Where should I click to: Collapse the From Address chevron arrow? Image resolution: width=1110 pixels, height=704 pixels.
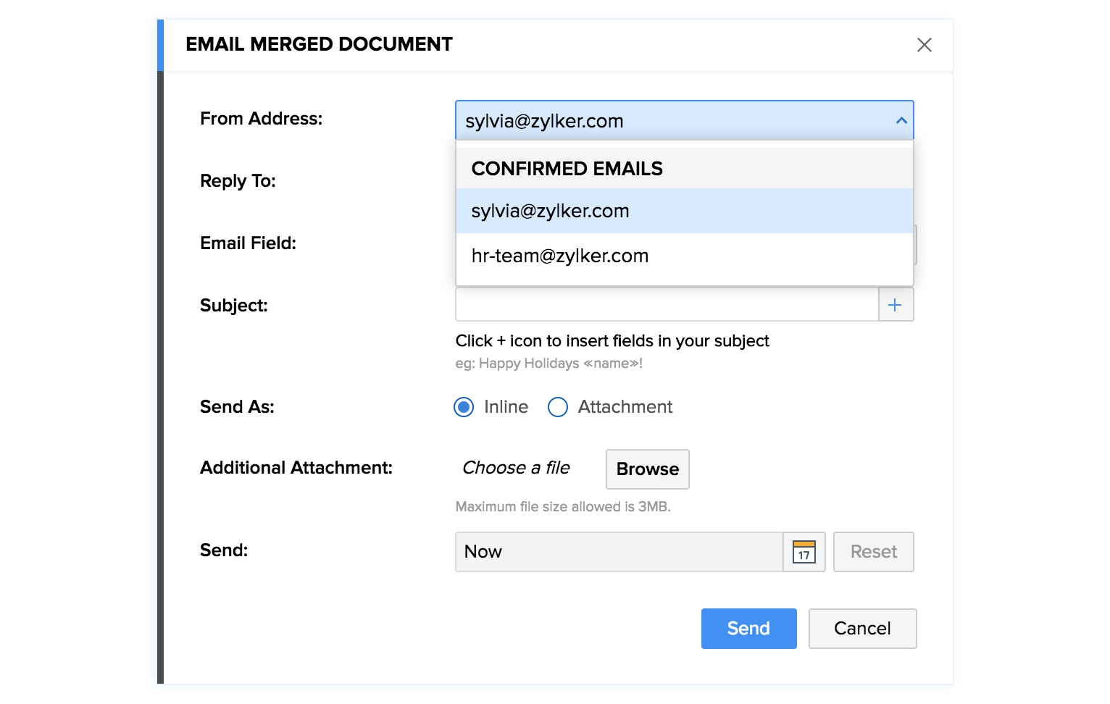pyautogui.click(x=901, y=121)
